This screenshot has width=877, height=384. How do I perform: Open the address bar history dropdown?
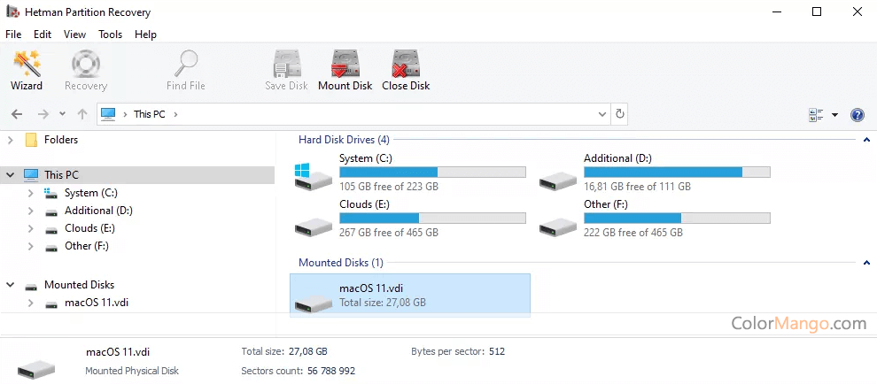coord(602,114)
